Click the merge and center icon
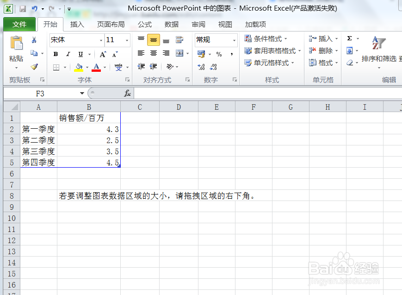Image resolution: width=402 pixels, height=295 pixels. coord(179,53)
